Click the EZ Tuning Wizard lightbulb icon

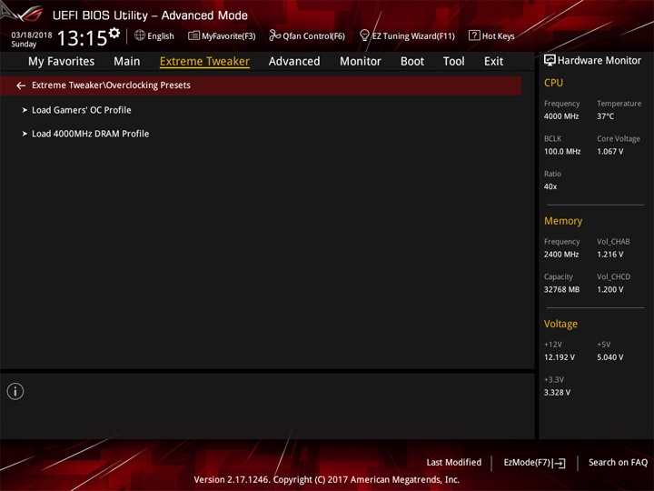pos(364,35)
